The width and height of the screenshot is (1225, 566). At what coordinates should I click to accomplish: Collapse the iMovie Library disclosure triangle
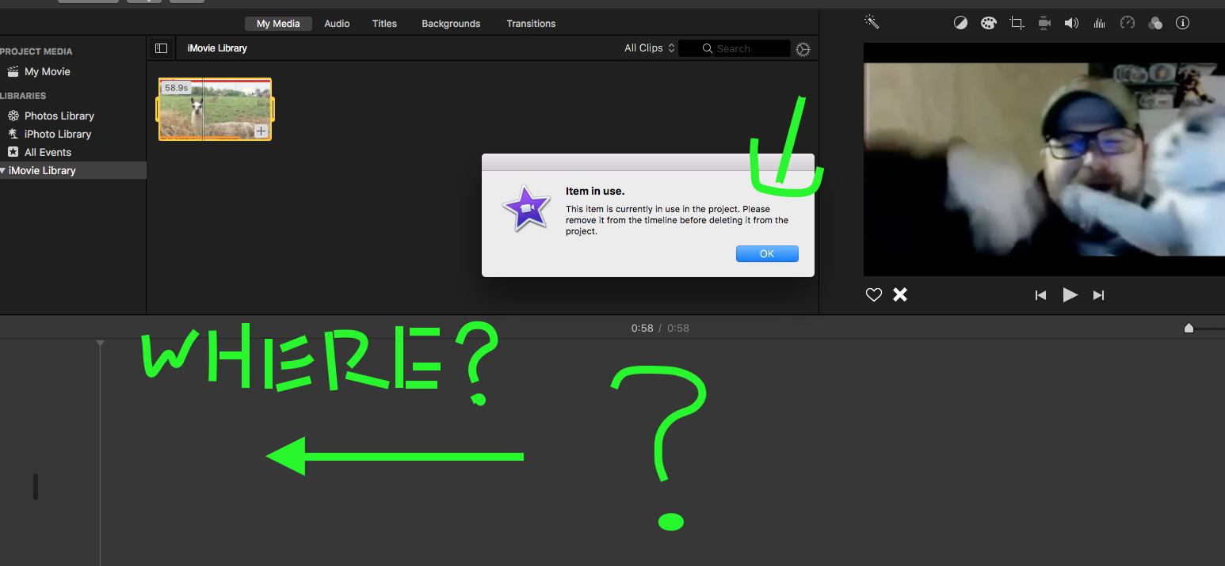pyautogui.click(x=3, y=170)
